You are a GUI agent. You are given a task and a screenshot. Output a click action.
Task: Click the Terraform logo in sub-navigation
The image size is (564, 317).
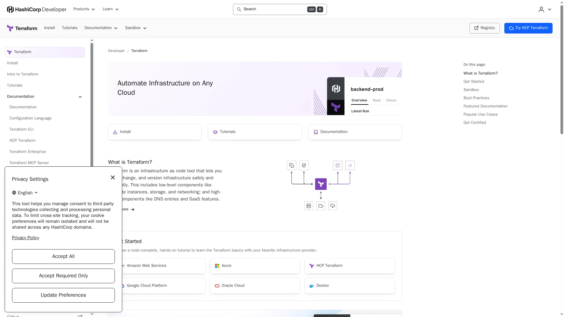22,28
